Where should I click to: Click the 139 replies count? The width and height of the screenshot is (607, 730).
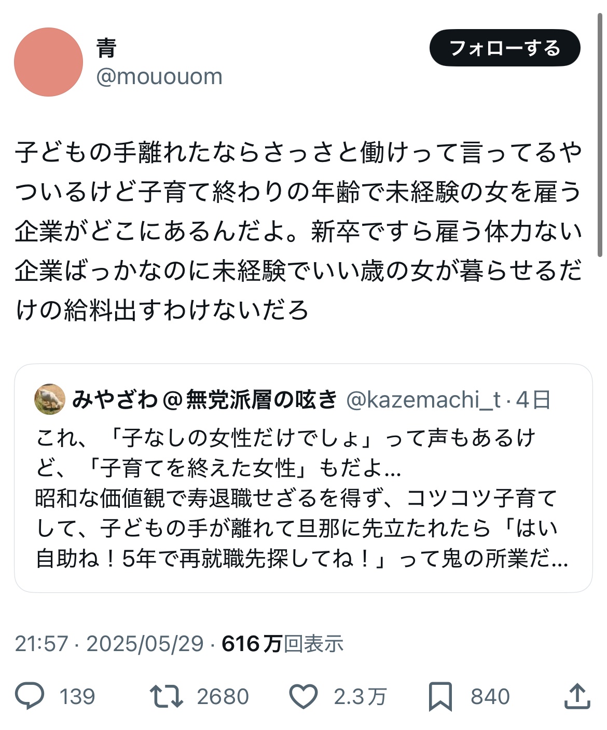tap(77, 696)
